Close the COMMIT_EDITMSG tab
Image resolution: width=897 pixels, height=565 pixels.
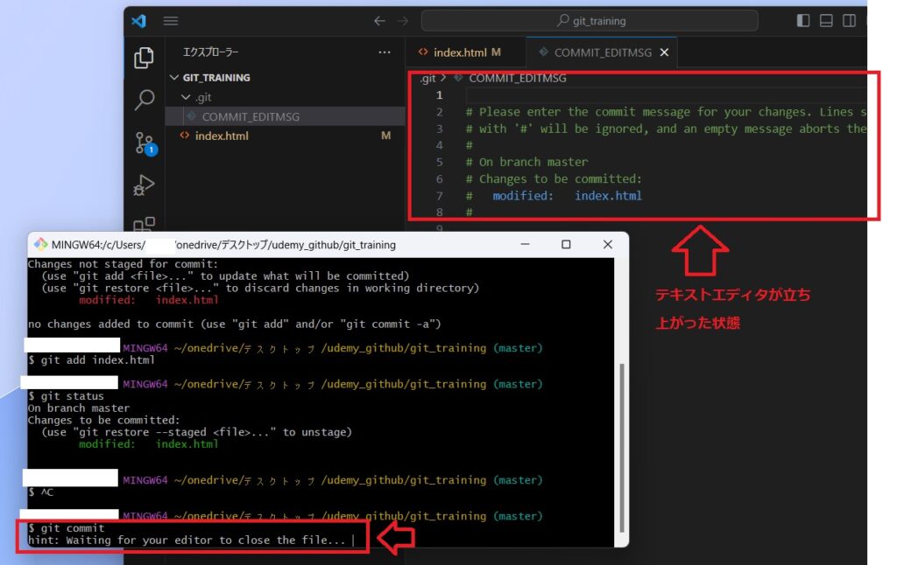pyautogui.click(x=664, y=52)
